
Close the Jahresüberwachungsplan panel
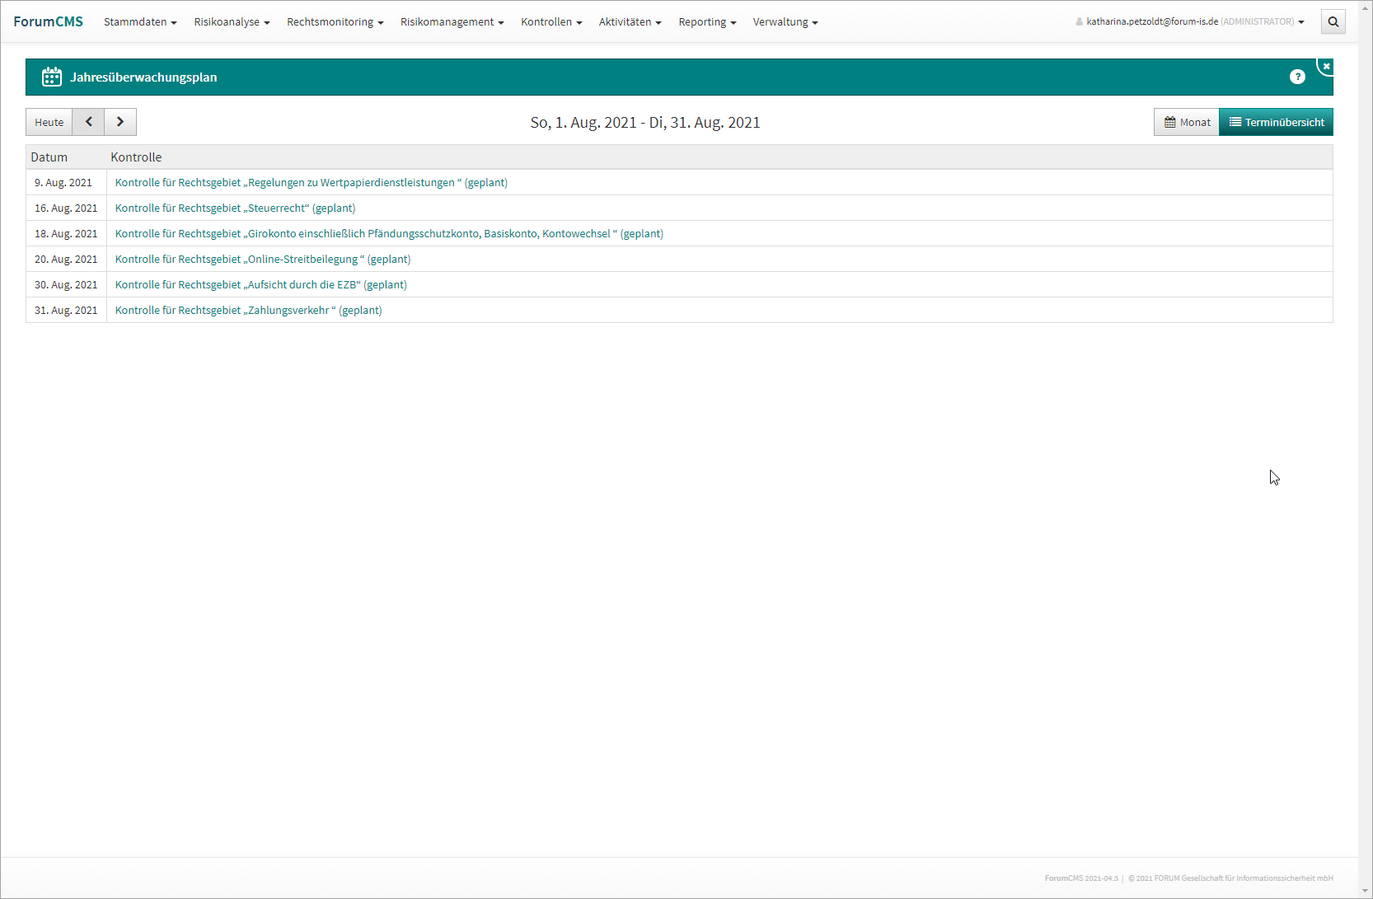pyautogui.click(x=1325, y=66)
